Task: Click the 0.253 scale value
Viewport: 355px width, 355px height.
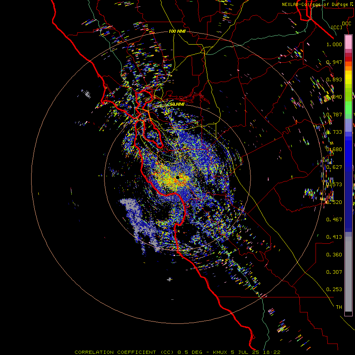Action: point(334,290)
